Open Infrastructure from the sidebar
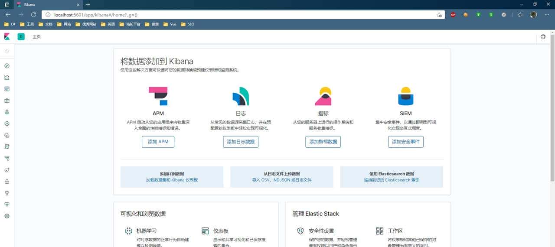 (x=7, y=135)
